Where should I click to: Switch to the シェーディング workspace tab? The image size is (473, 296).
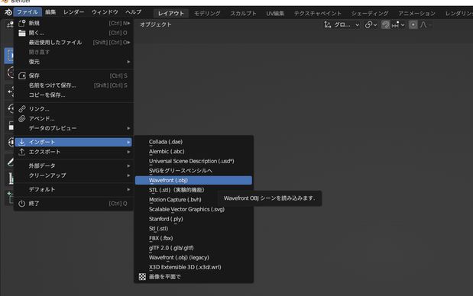[x=370, y=14]
